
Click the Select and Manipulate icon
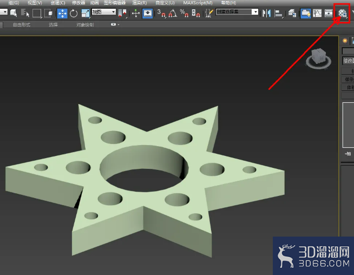pos(136,13)
